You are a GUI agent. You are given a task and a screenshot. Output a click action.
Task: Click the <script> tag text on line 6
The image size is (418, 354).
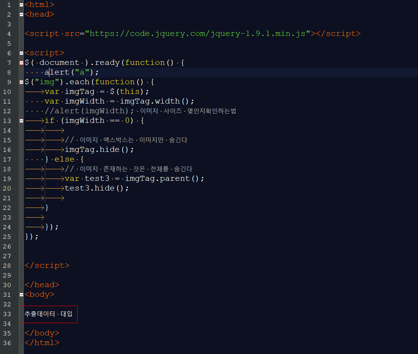44,53
